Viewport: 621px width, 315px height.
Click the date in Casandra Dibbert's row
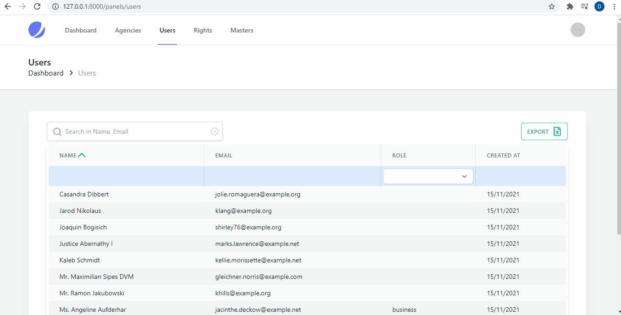[503, 194]
